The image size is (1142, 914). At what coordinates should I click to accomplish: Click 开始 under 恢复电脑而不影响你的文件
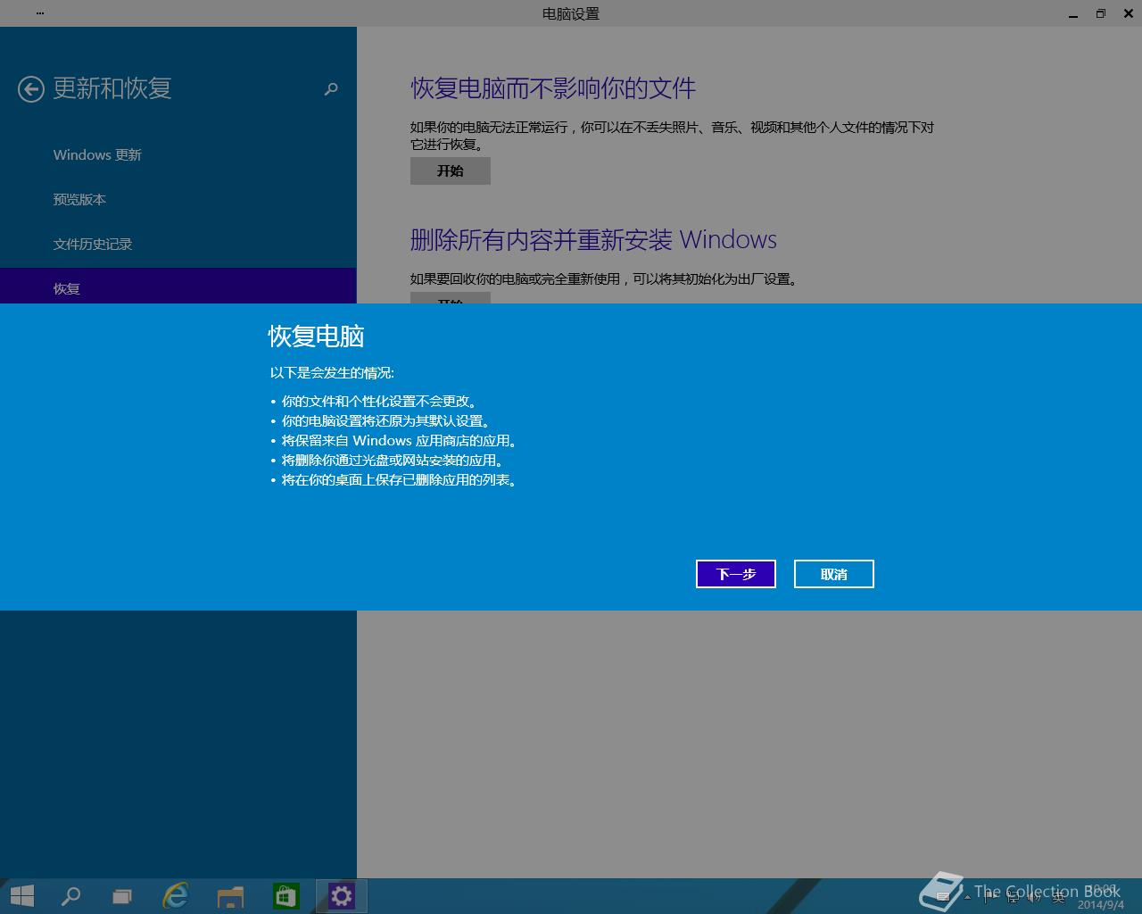[451, 170]
